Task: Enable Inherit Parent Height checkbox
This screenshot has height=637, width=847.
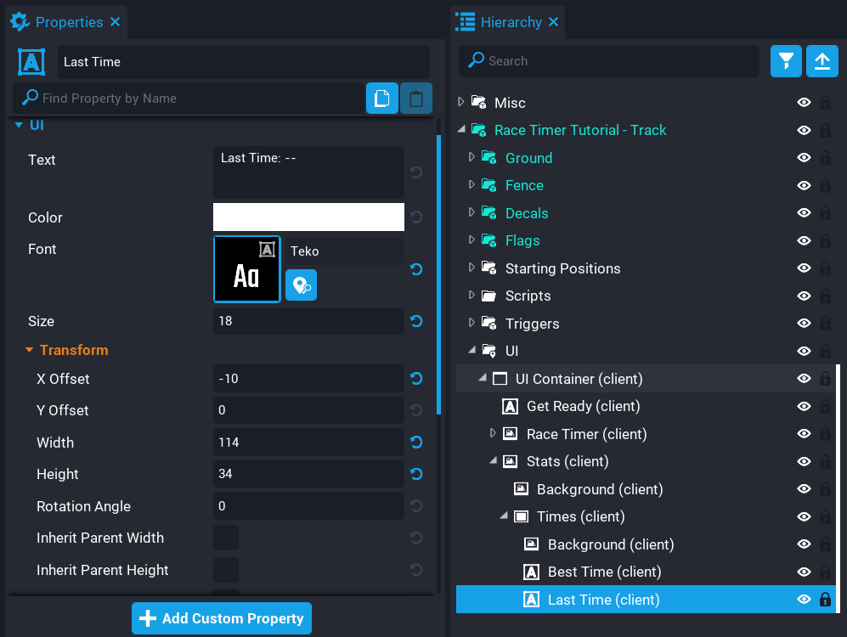Action: [x=226, y=570]
